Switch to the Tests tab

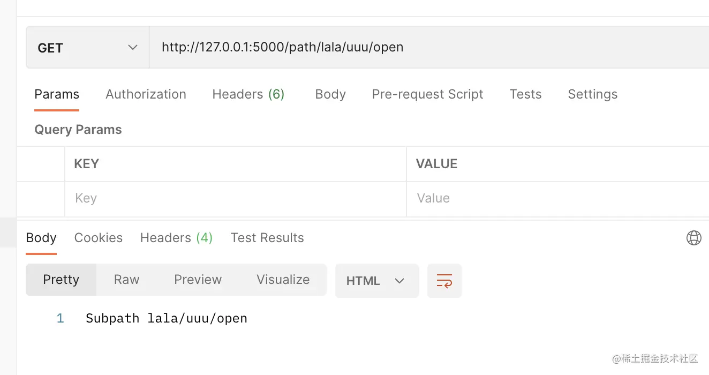525,94
